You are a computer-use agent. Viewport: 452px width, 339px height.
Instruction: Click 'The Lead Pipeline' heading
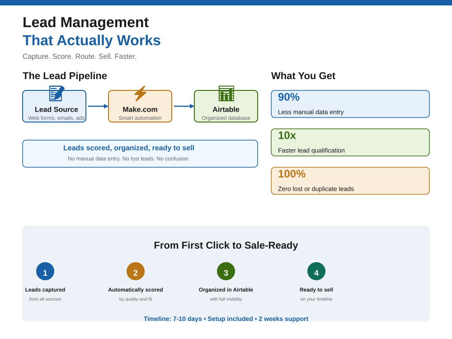(x=65, y=76)
